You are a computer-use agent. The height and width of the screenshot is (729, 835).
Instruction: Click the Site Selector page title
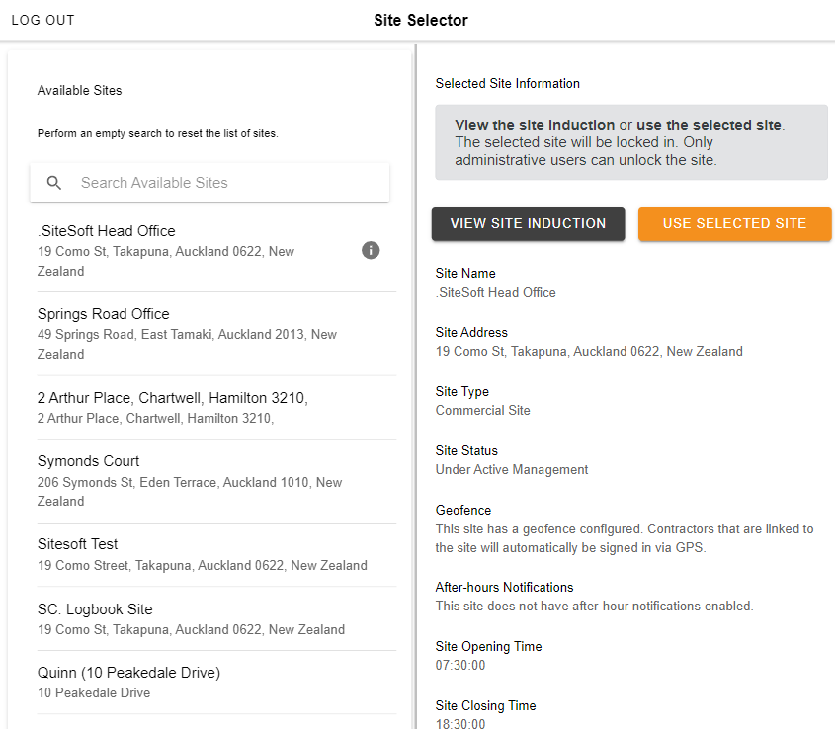421,21
